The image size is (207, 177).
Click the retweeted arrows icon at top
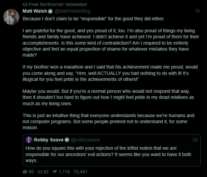click(25, 4)
